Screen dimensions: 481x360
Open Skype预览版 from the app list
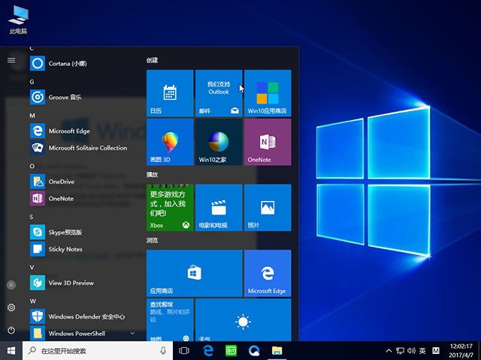(x=65, y=232)
